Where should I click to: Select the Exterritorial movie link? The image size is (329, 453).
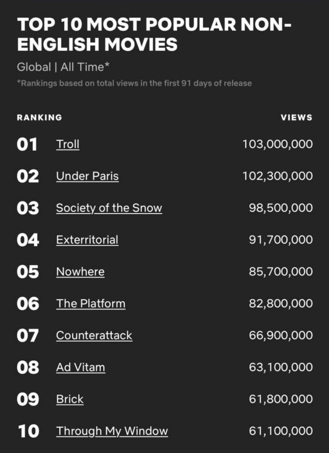(x=87, y=239)
